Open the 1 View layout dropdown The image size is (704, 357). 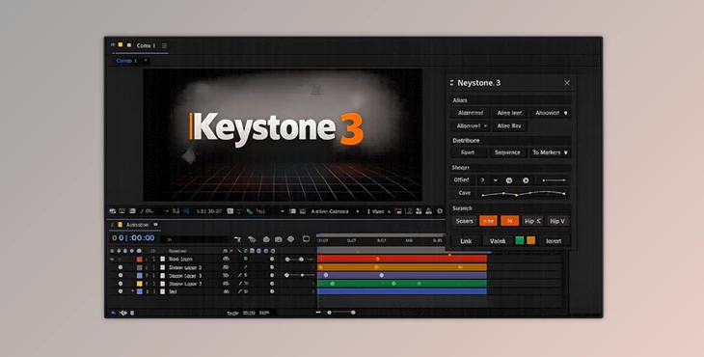pyautogui.click(x=379, y=211)
